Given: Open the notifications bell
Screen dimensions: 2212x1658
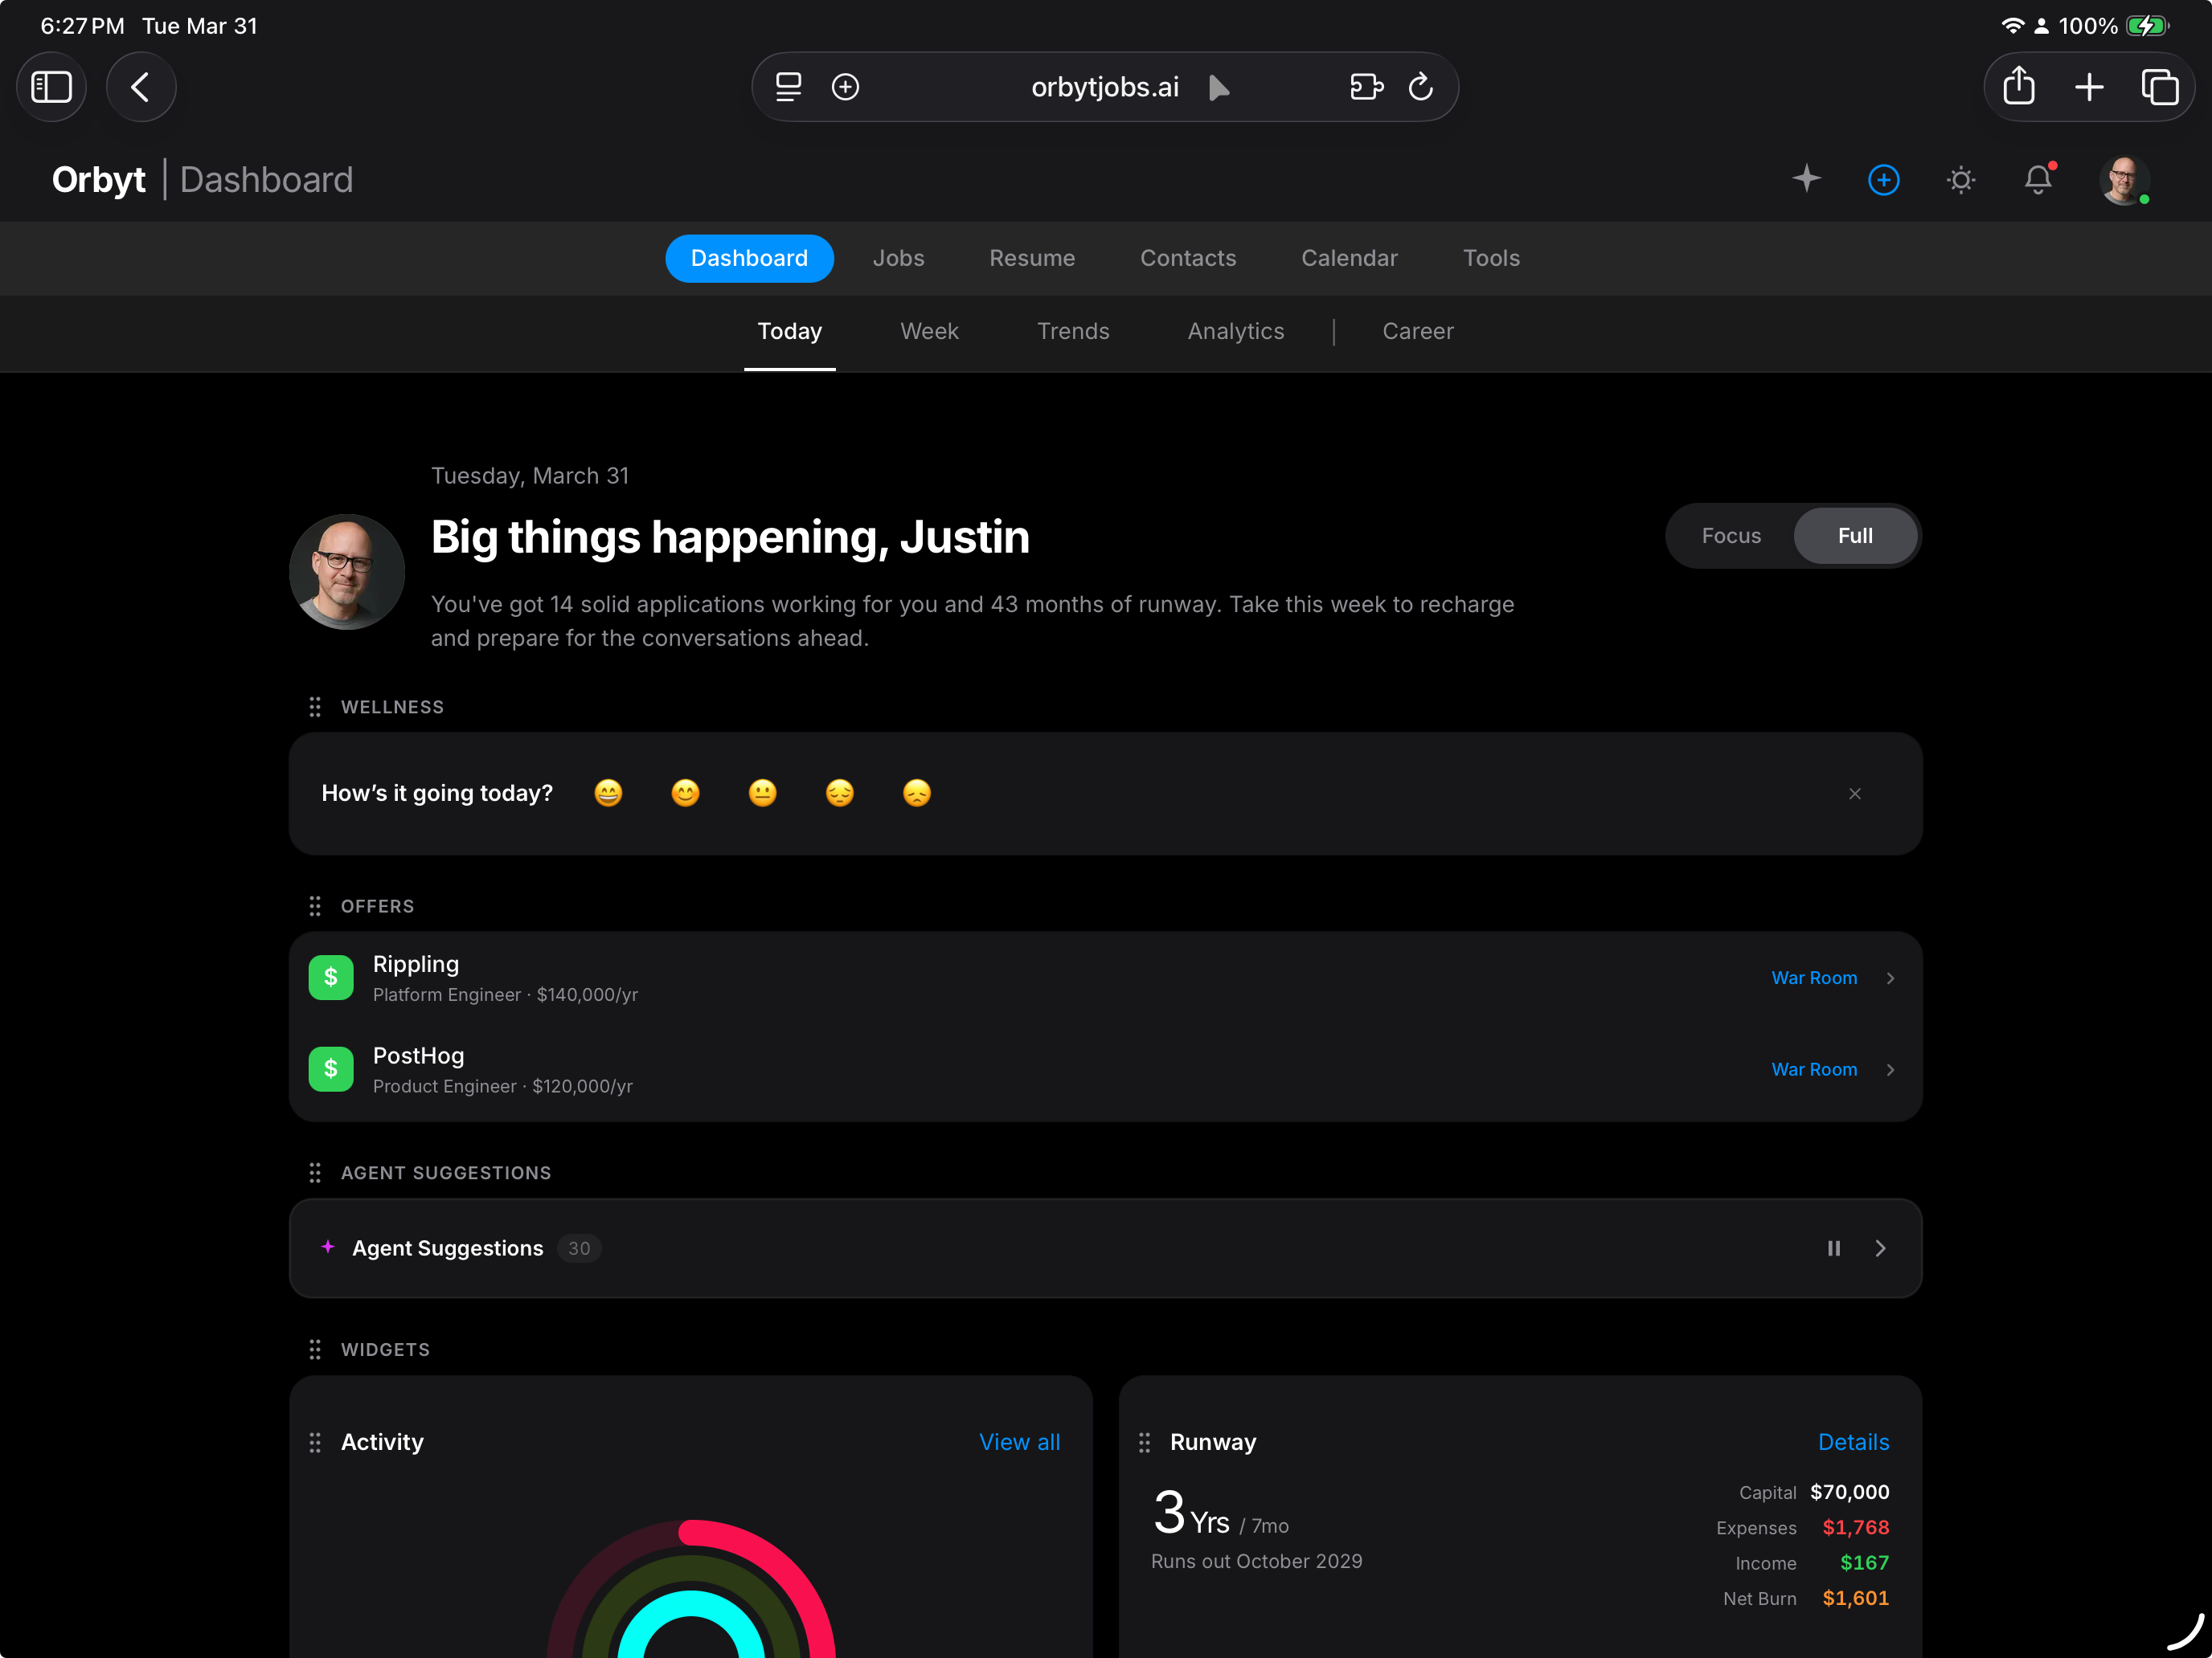Looking at the screenshot, I should click(2040, 180).
